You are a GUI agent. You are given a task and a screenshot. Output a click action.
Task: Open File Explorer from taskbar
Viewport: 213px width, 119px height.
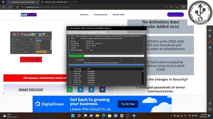point(97,116)
